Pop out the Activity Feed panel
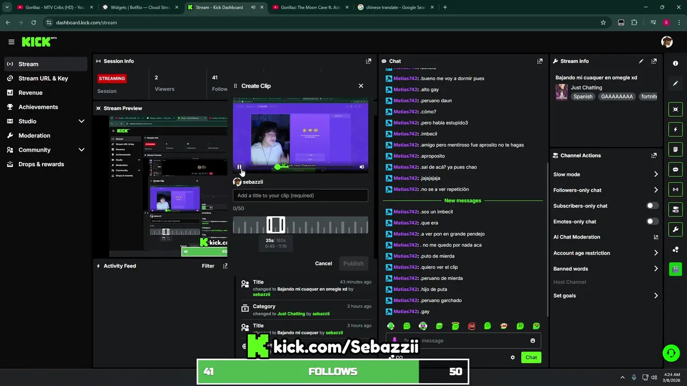The image size is (687, 386). pos(225,266)
